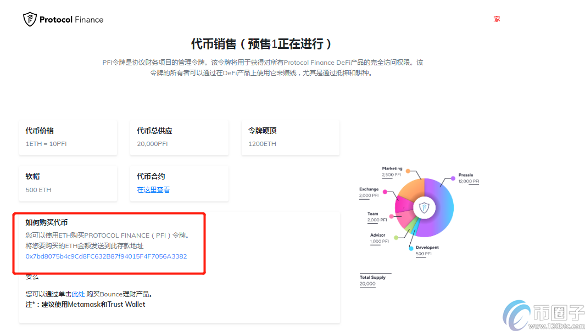Follow the 此处 link for Bounce purchase
Viewport: 585px width, 331px height.
(x=79, y=294)
